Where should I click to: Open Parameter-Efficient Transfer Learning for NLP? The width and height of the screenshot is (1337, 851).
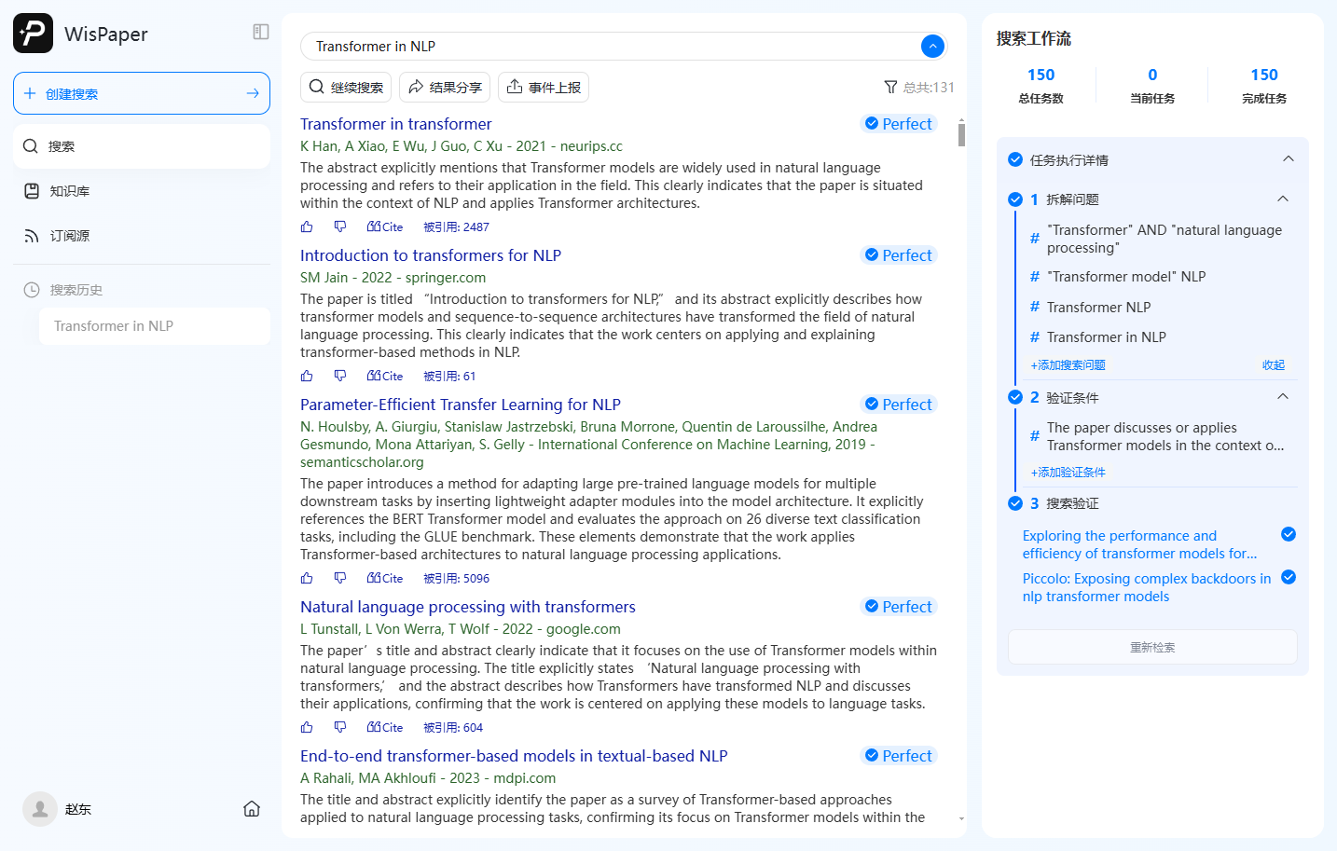pos(461,405)
